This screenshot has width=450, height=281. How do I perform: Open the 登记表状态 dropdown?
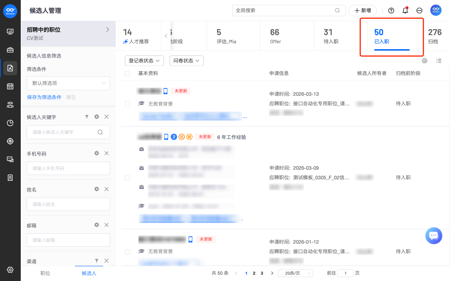[144, 61]
